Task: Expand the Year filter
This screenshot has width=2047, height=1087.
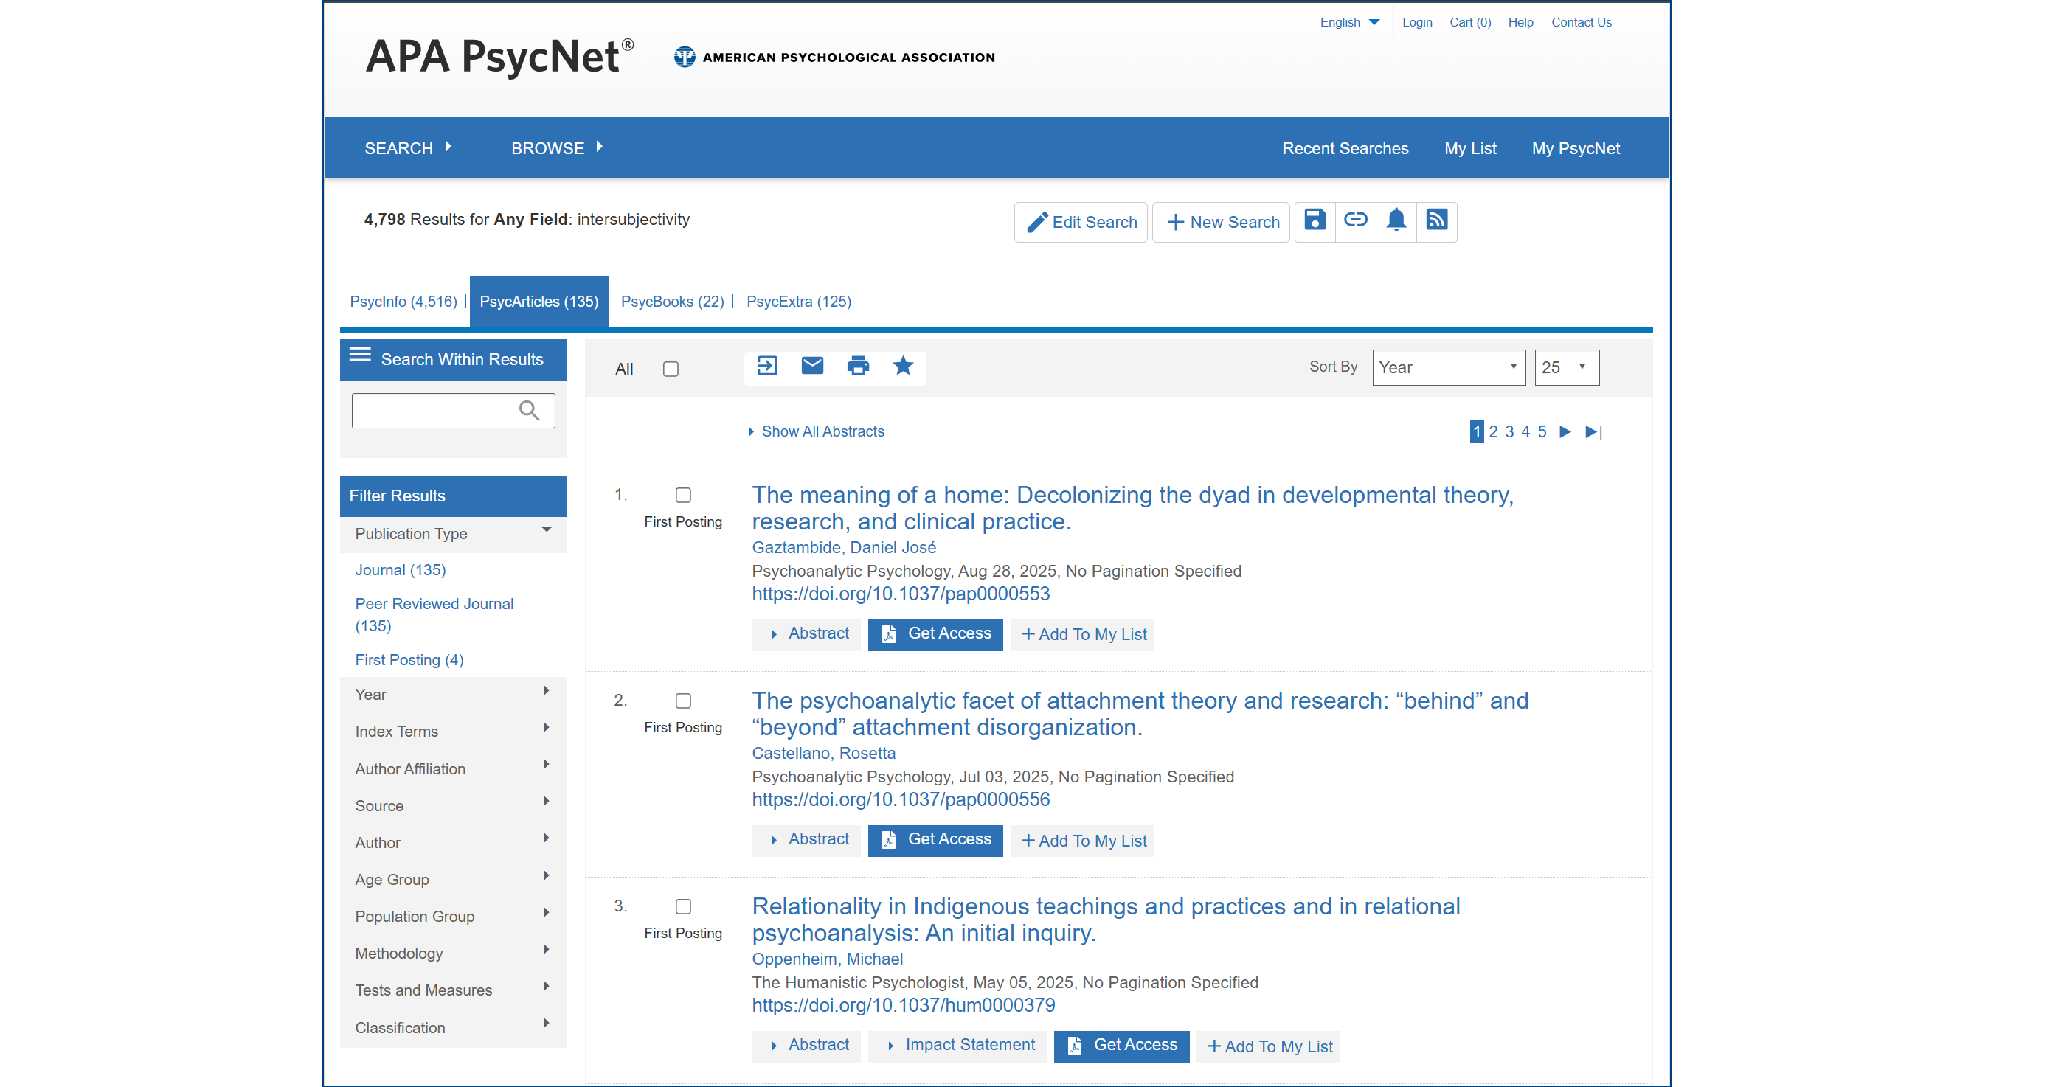Action: [454, 695]
